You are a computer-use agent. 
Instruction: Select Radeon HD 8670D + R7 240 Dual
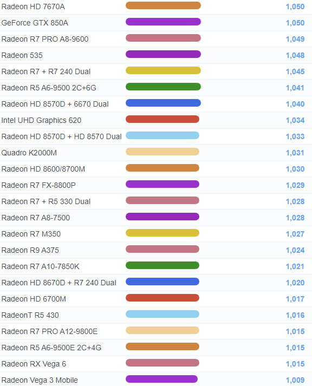[x=59, y=283]
